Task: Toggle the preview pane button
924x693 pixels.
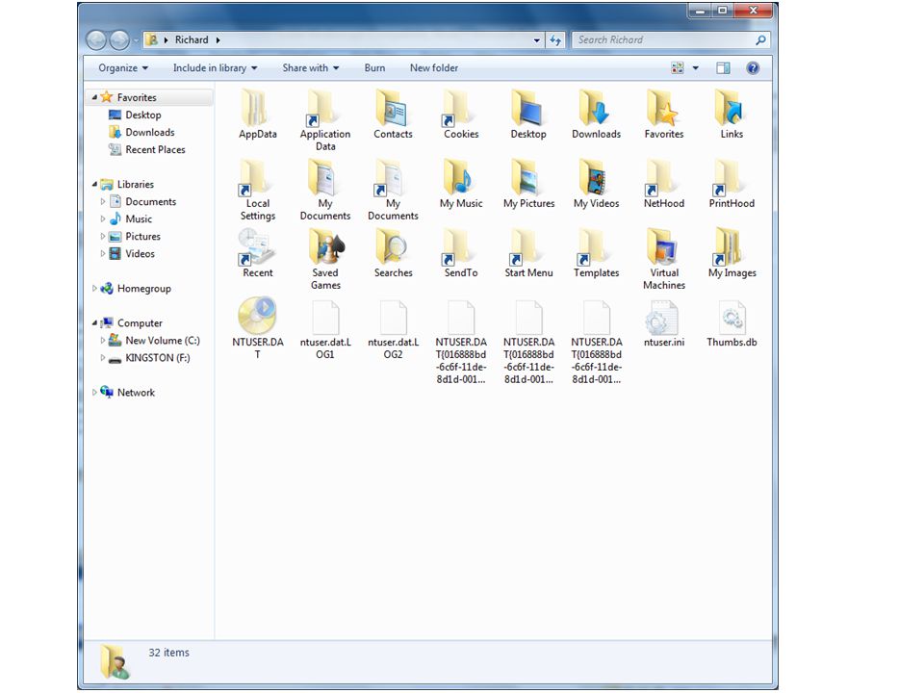Action: pyautogui.click(x=723, y=67)
